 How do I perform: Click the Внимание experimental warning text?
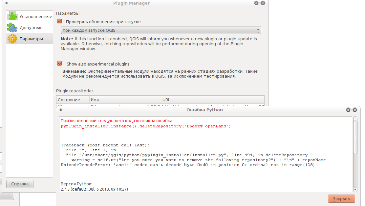(160, 74)
